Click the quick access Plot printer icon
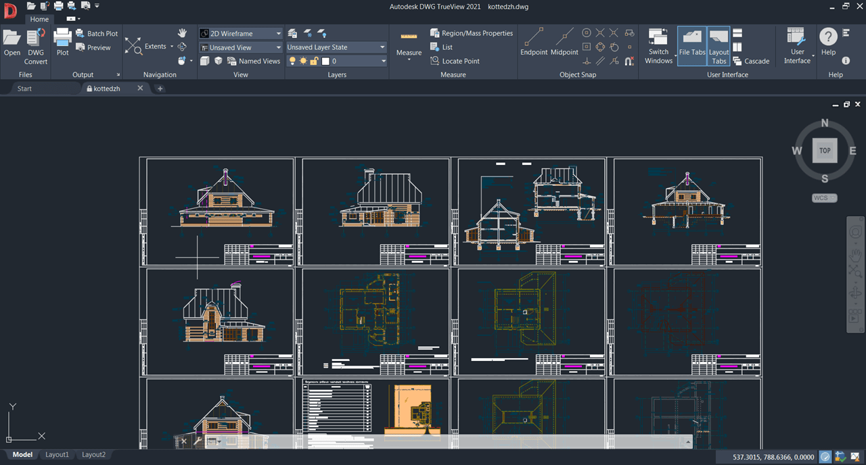 [59, 5]
